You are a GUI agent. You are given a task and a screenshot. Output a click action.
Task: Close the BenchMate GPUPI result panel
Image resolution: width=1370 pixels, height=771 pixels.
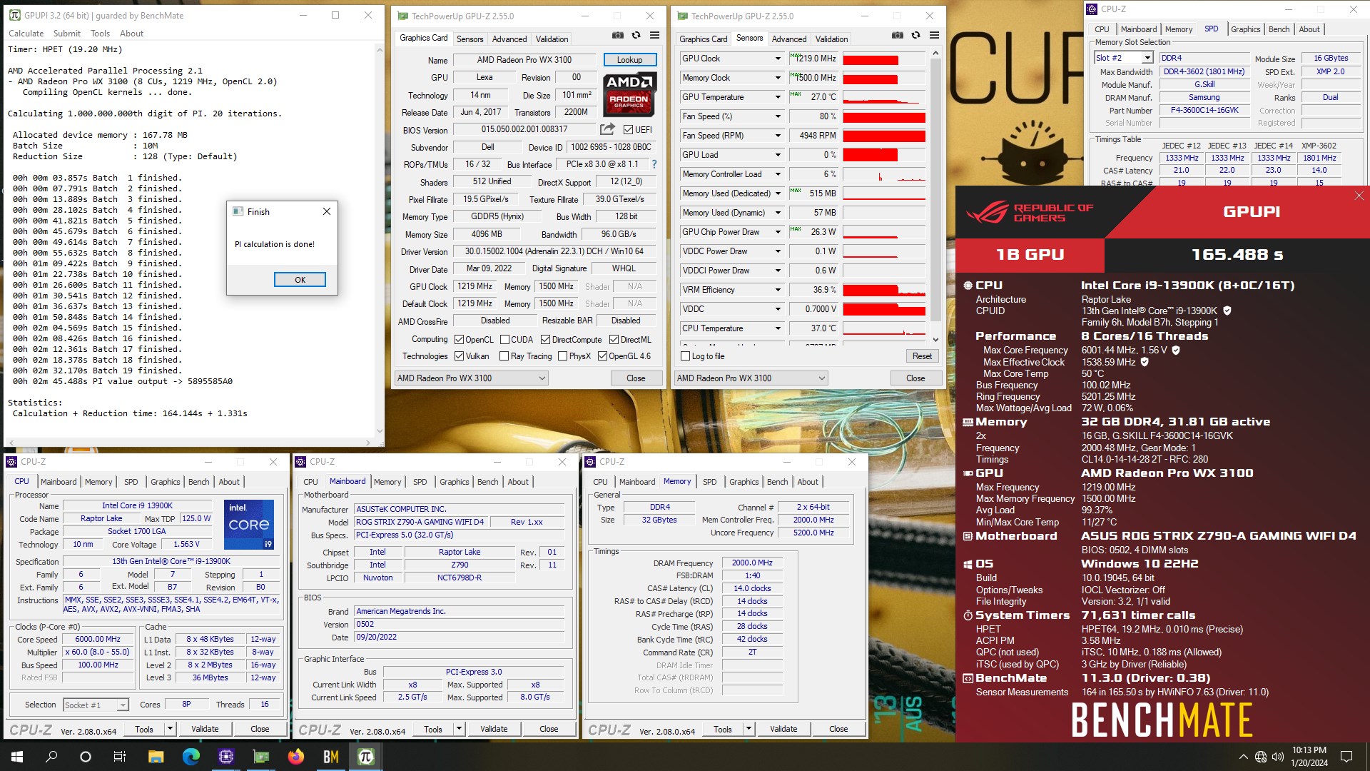[x=1359, y=196]
